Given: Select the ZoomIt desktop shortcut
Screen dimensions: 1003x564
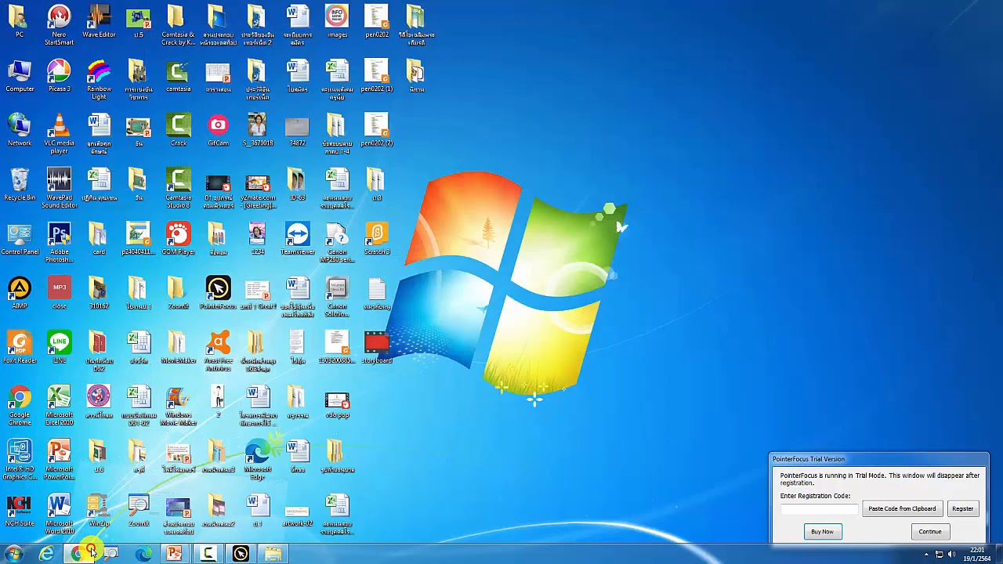Looking at the screenshot, I should coord(139,510).
